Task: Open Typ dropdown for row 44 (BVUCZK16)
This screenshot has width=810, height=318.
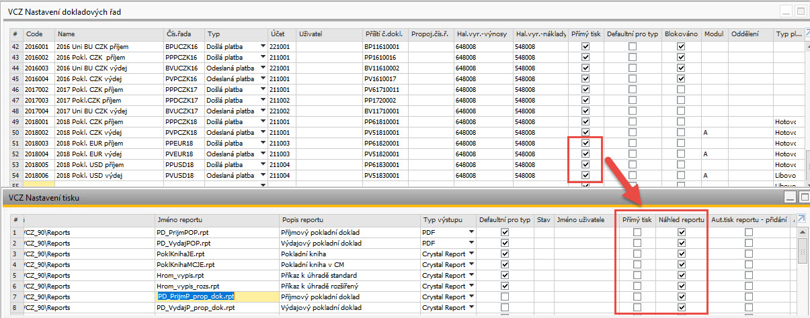Action: 263,68
